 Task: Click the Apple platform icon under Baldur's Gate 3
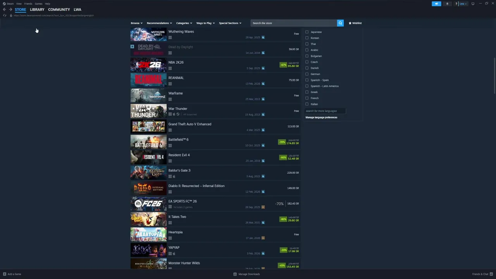174,176
